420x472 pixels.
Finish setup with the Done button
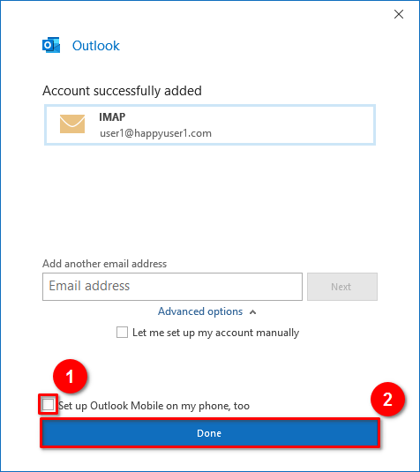point(209,433)
